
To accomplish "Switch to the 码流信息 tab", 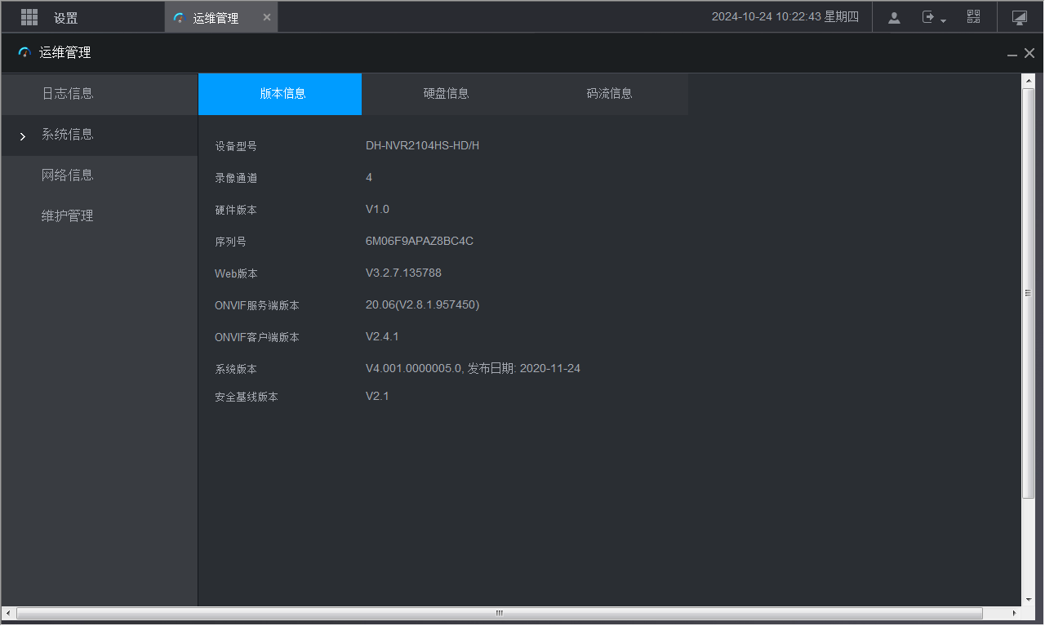I will (609, 94).
